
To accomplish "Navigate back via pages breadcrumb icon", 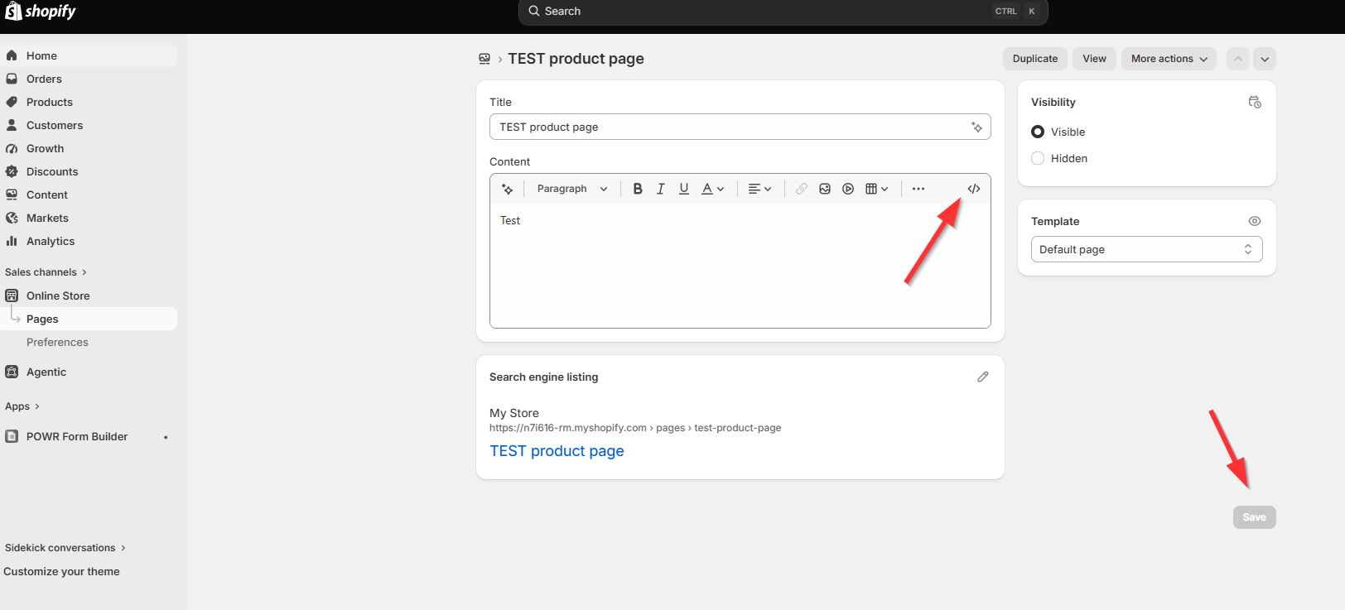I will point(484,59).
